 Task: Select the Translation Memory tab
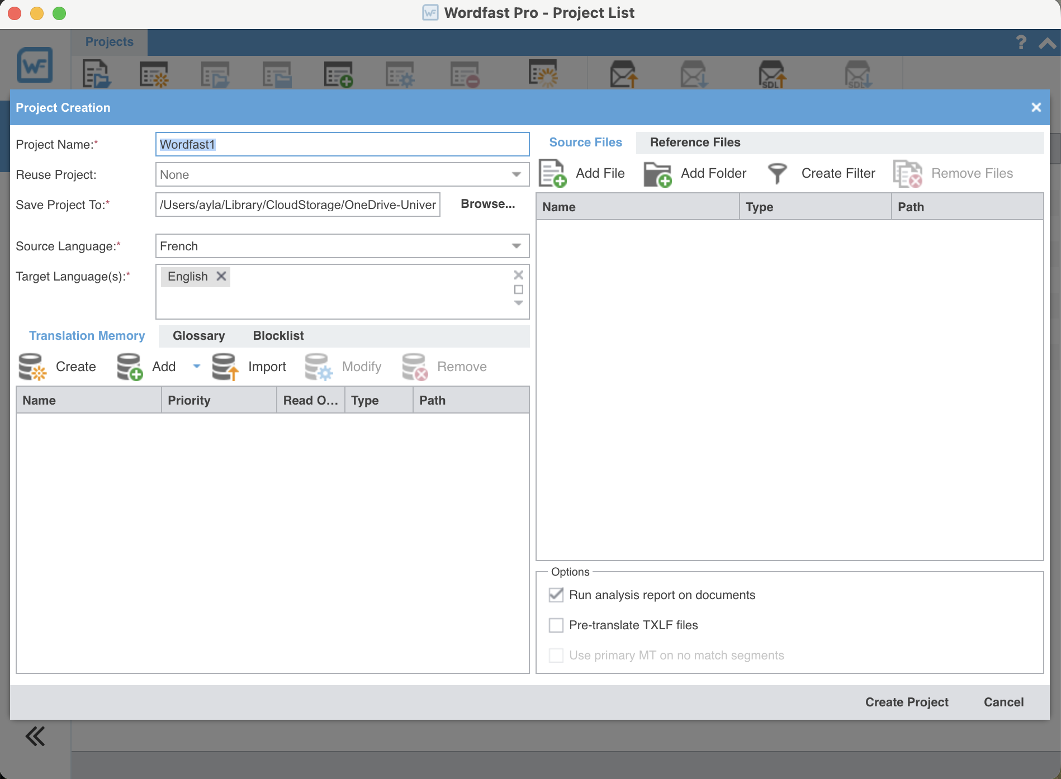click(x=87, y=336)
